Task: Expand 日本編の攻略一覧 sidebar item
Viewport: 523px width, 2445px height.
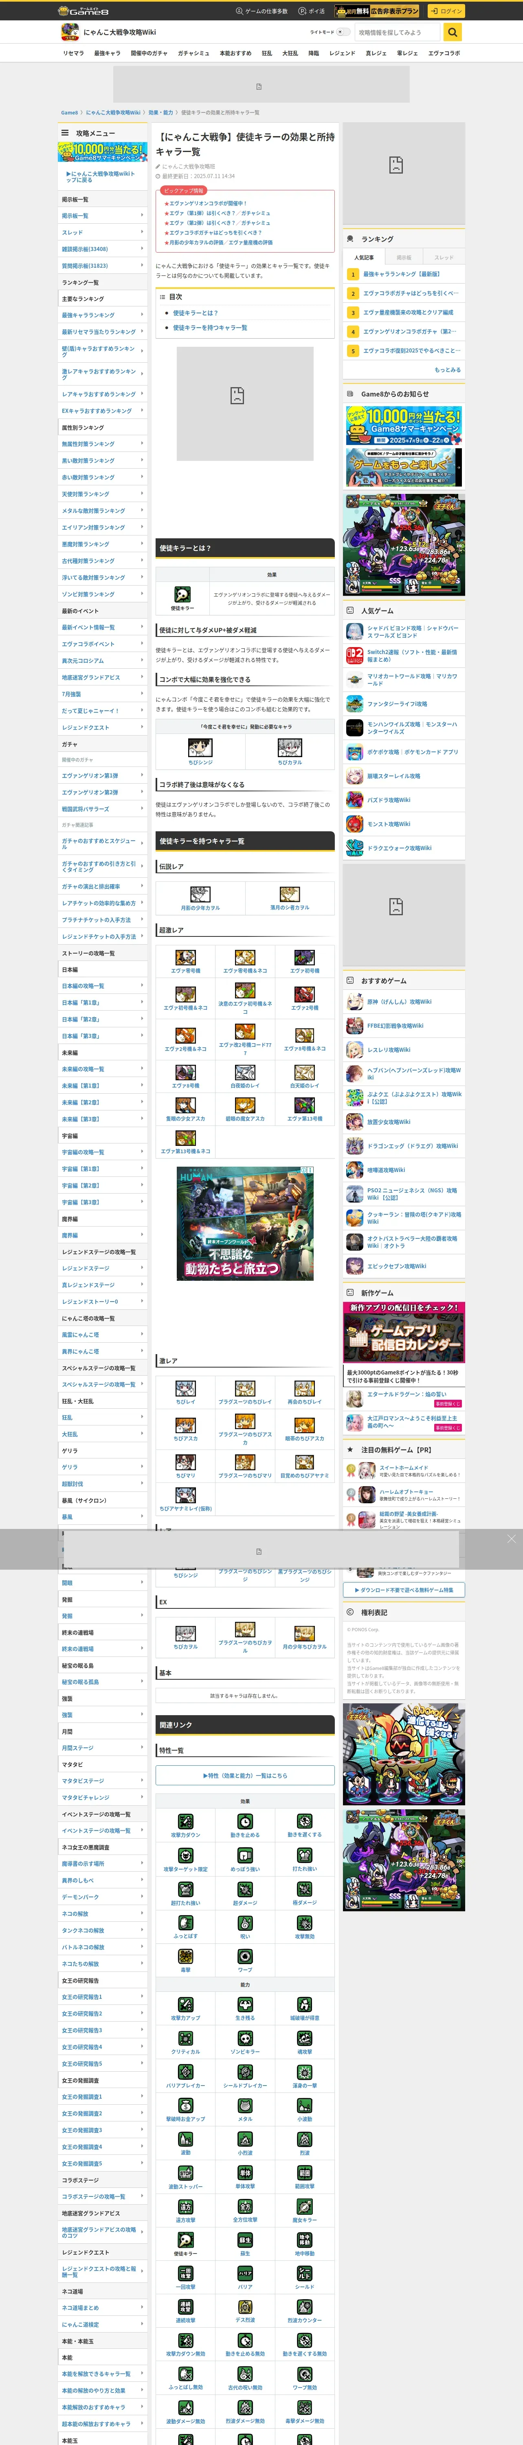Action: [x=103, y=986]
